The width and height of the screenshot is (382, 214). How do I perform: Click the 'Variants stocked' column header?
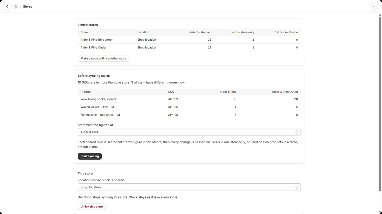coord(200,32)
